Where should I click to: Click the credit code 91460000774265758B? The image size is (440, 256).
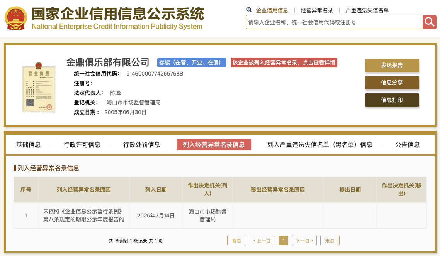pyautogui.click(x=155, y=74)
